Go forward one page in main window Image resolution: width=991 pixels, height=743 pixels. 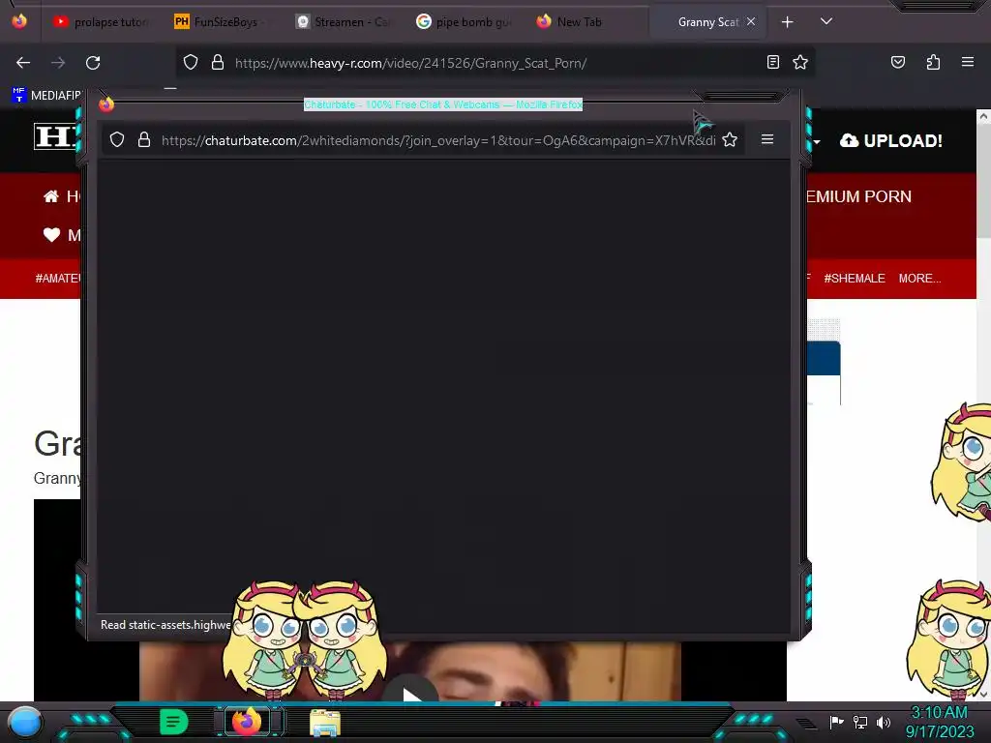pyautogui.click(x=58, y=63)
